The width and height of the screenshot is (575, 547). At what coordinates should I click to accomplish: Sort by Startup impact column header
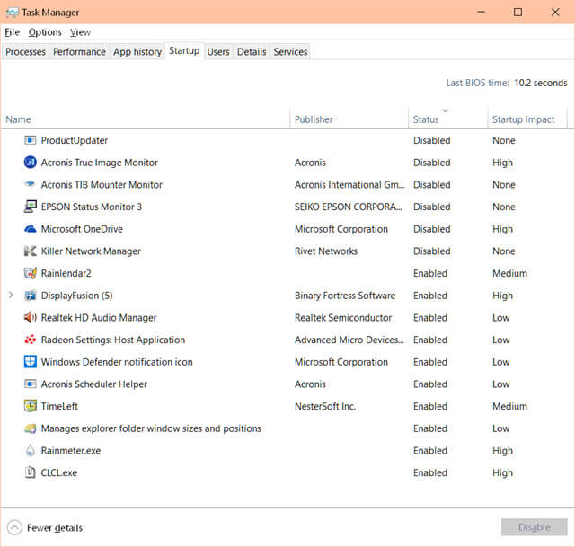pos(527,119)
